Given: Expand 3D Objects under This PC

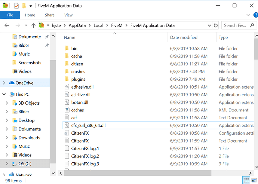Looking at the screenshot, I should 7,103.
